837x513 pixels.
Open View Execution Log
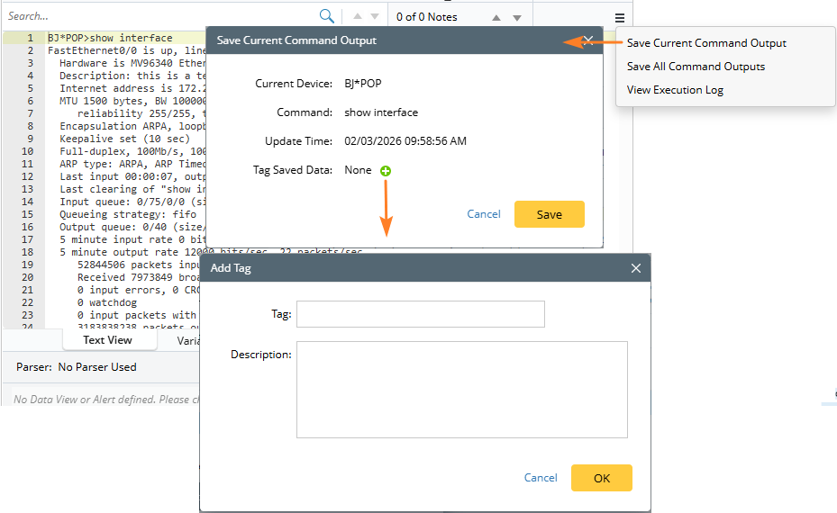(x=675, y=90)
